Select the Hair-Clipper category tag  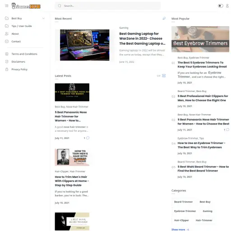181,220
